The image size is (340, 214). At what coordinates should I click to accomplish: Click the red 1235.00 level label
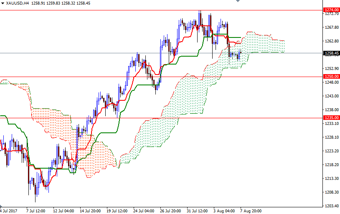331,118
